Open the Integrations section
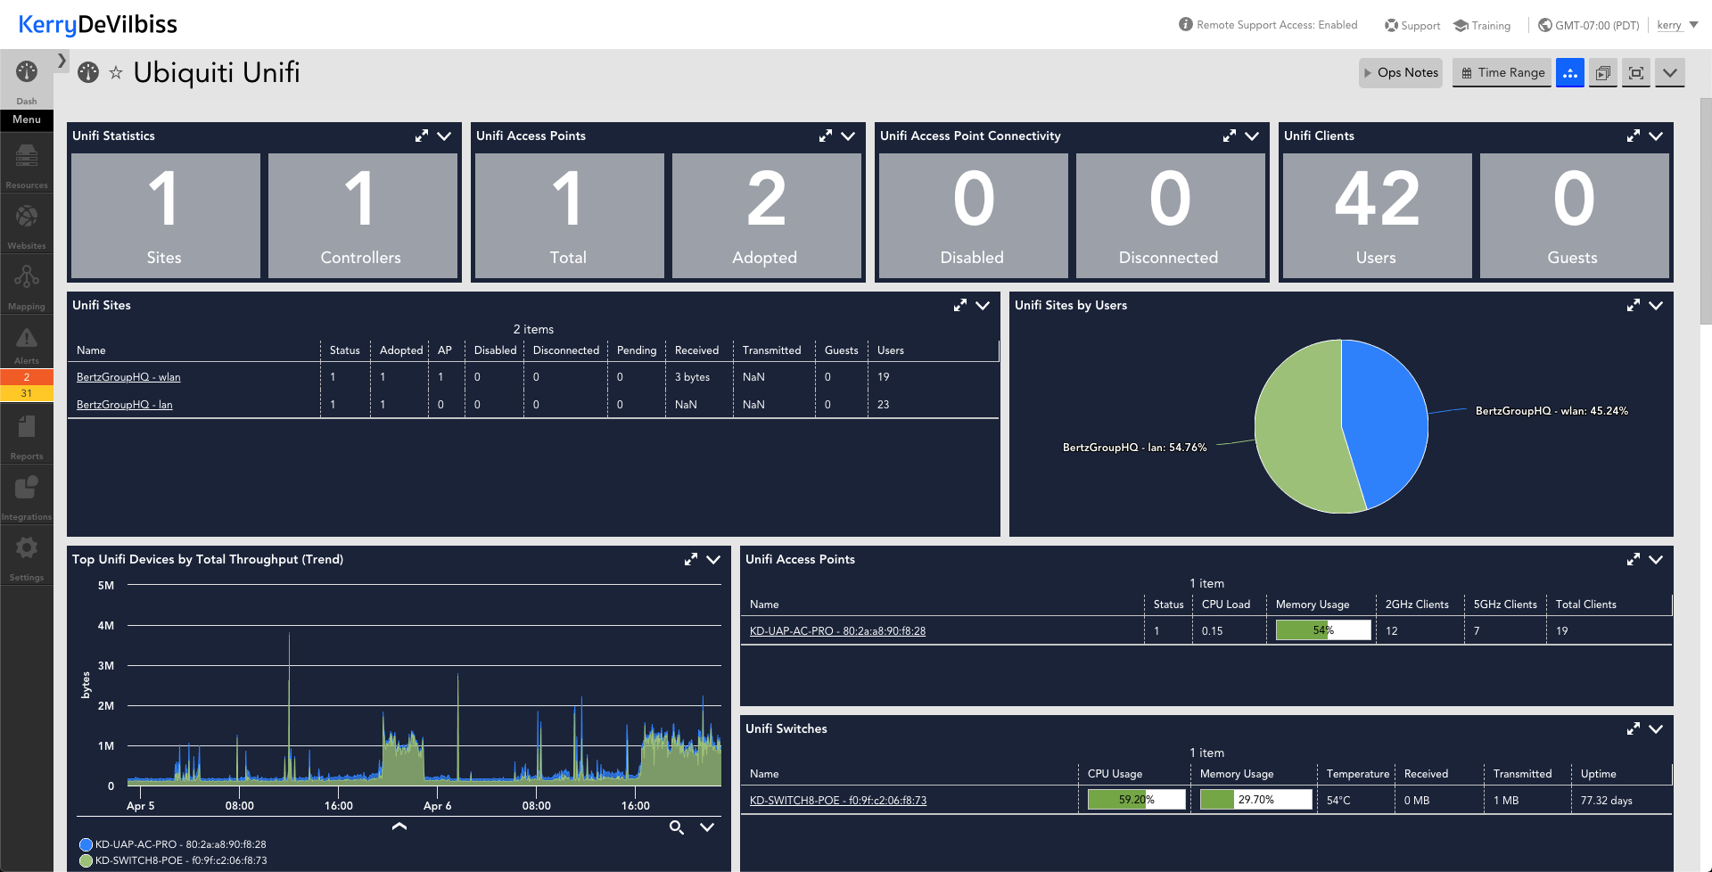Screen dimensions: 1712x872 27,493
